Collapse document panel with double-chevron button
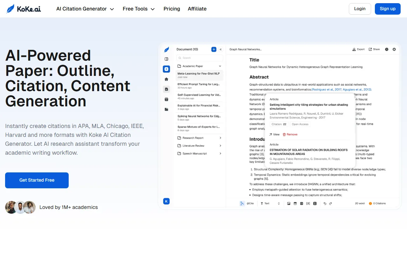Image resolution: width=407 pixels, height=254 pixels. click(221, 50)
